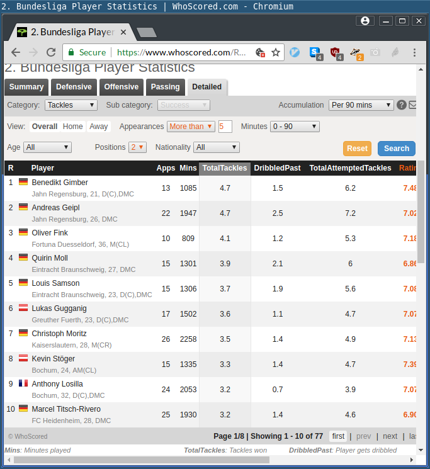Click the German flag beside Benedikt Gimber

tap(23, 181)
